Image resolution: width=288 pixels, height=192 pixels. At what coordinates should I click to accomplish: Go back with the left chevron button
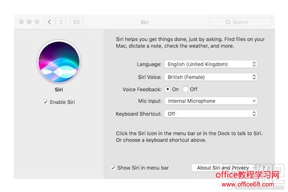point(50,22)
